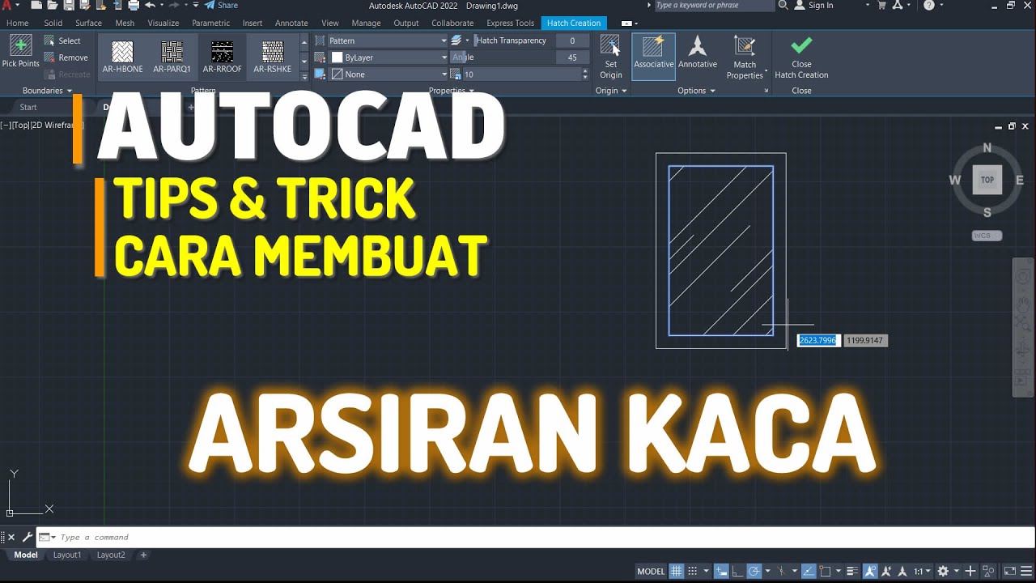This screenshot has width=1036, height=583.
Task: Expand the Boundaries panel
Action: click(x=47, y=91)
